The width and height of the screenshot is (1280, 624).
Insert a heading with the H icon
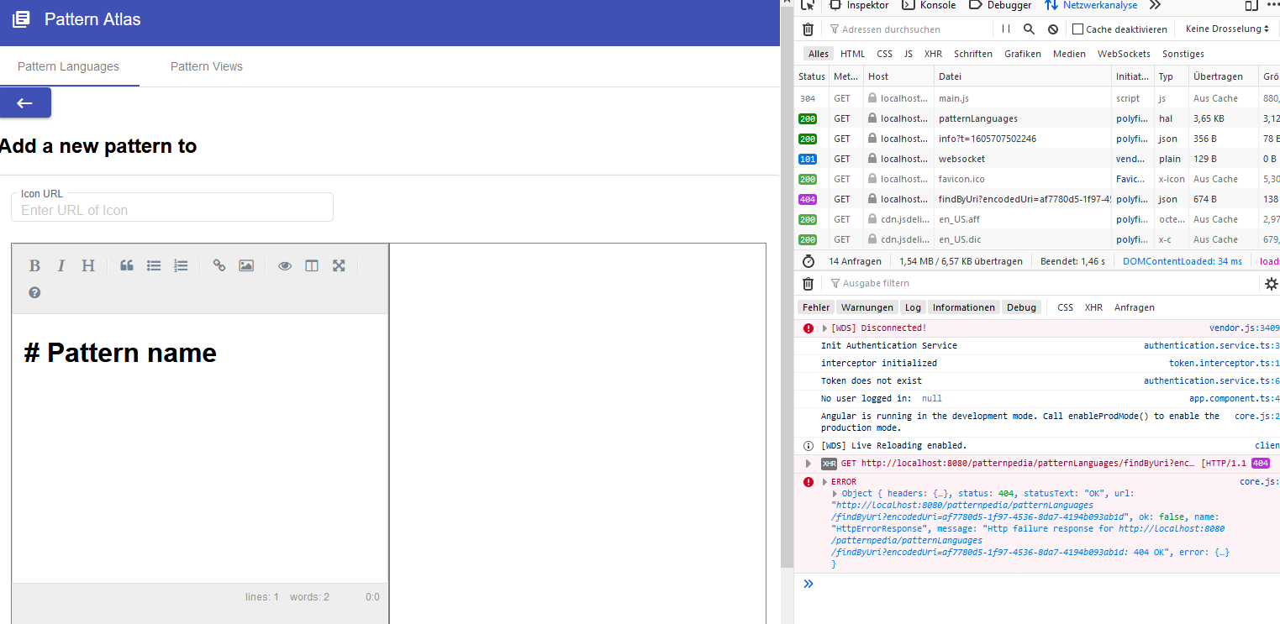point(88,265)
